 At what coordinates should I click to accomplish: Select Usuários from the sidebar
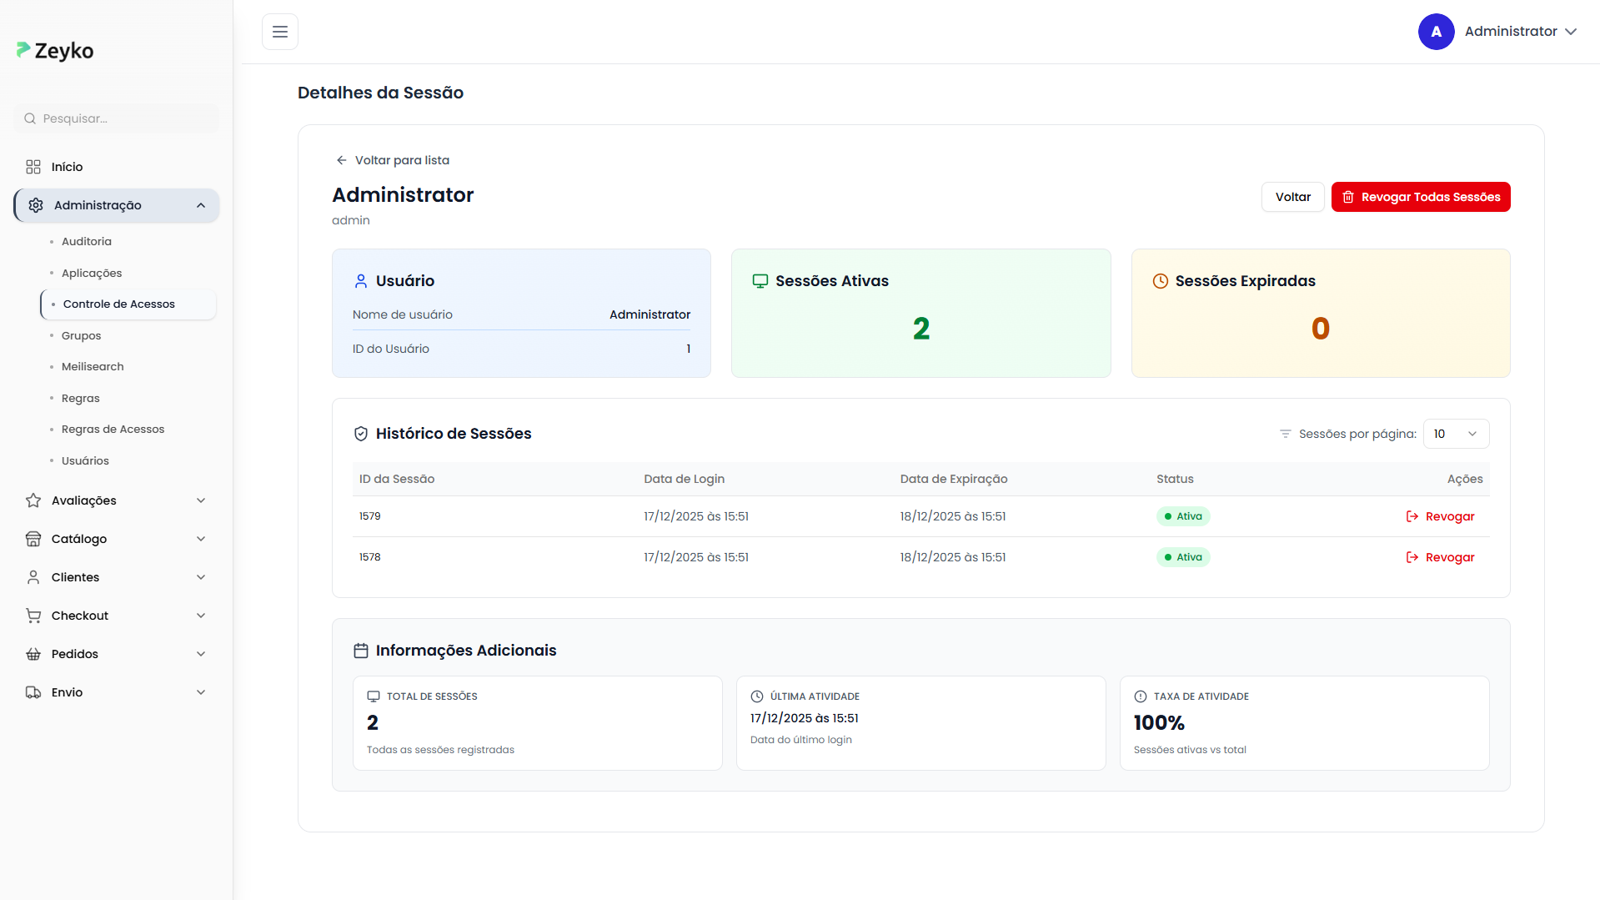pos(85,461)
